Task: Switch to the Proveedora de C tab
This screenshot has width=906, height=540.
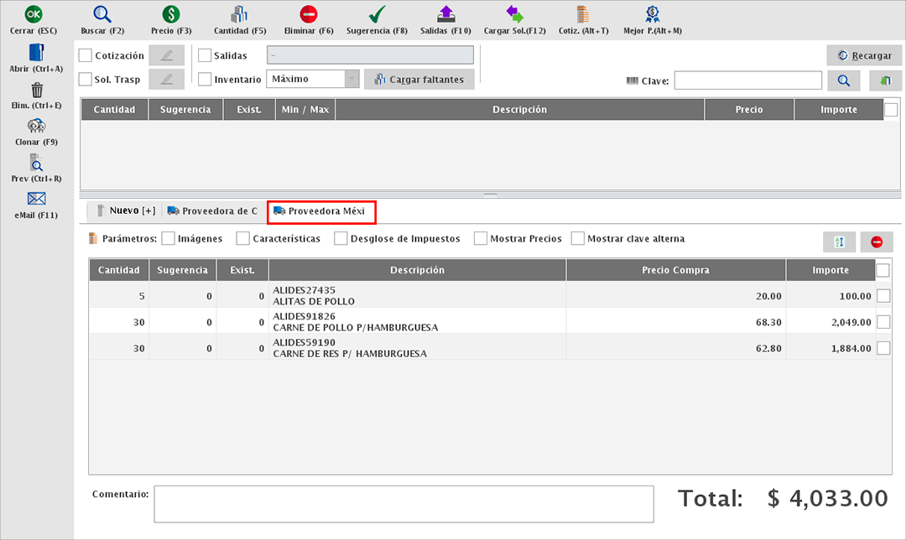Action: 213,211
